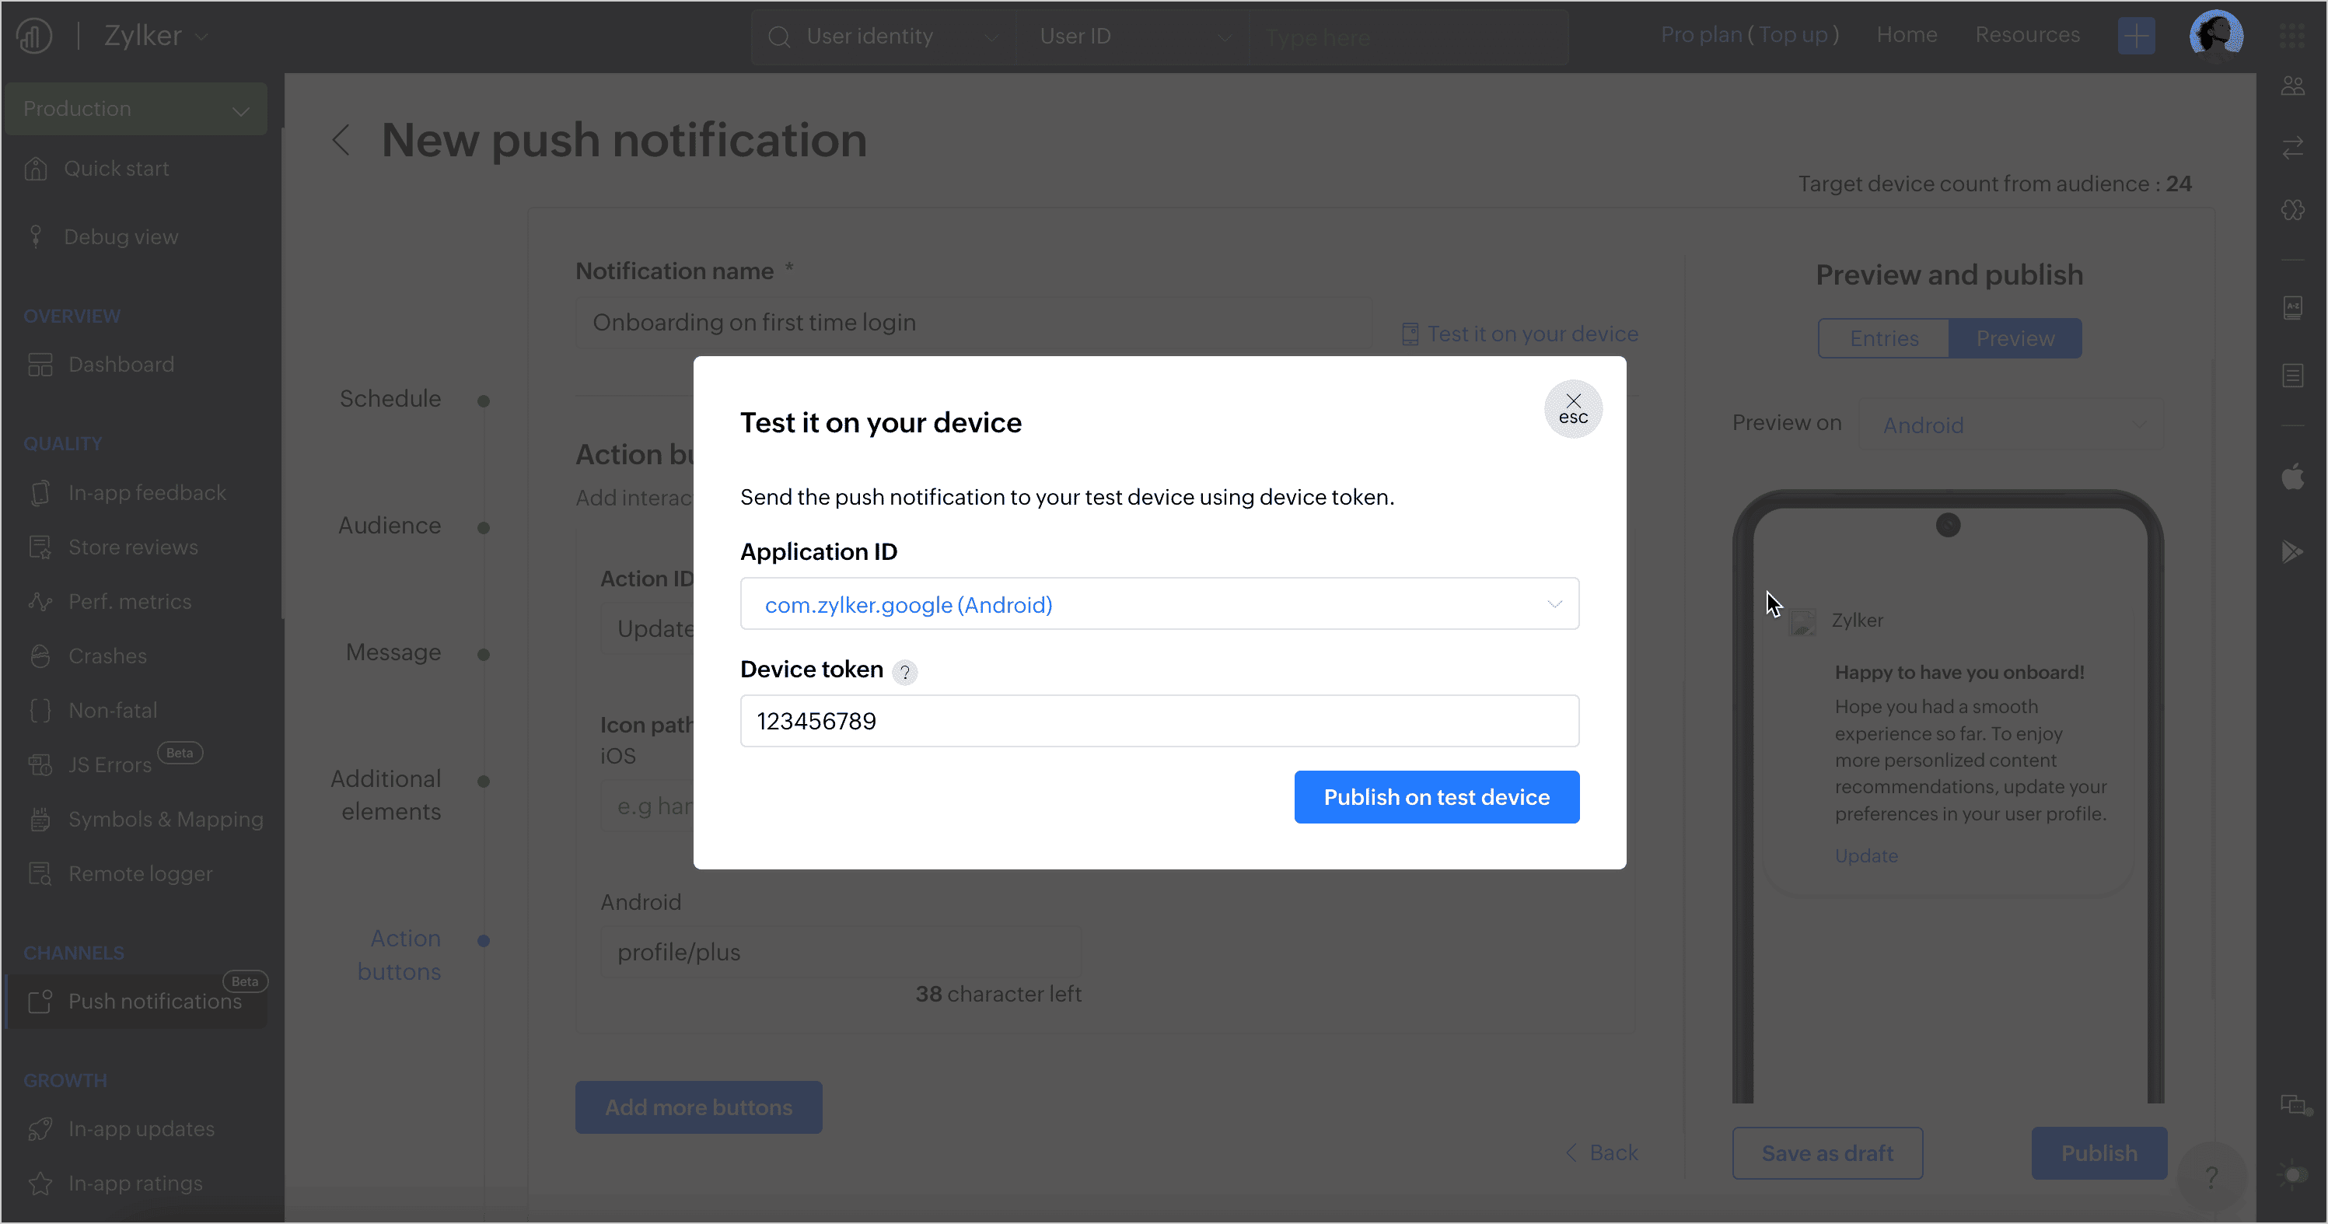Click the Perf. metrics icon
This screenshot has height=1224, width=2328.
click(40, 601)
